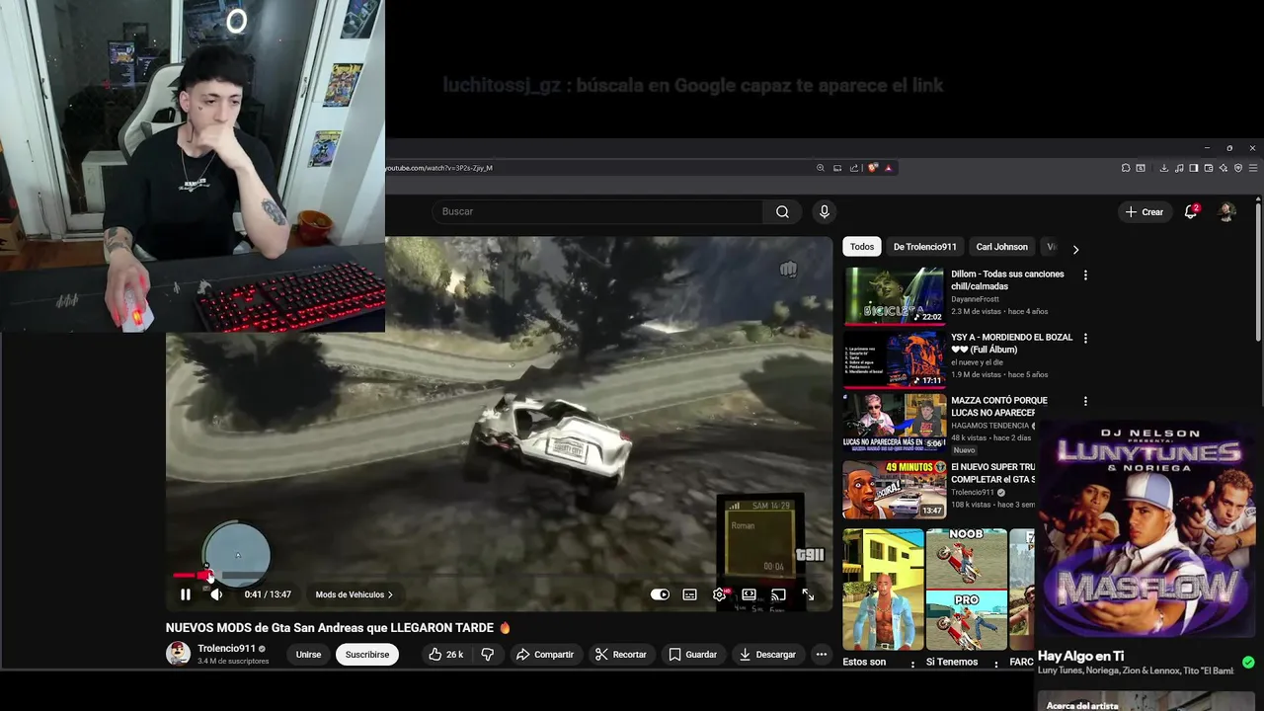Screen dimensions: 1264x711
Task: Open the Brave wallet icon
Action: point(1209,168)
